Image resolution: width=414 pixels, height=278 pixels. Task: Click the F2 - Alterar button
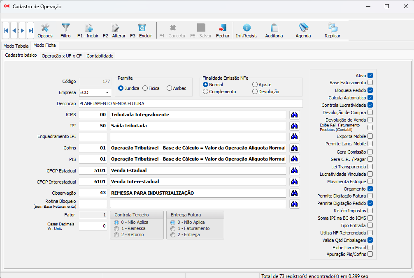coord(114,30)
